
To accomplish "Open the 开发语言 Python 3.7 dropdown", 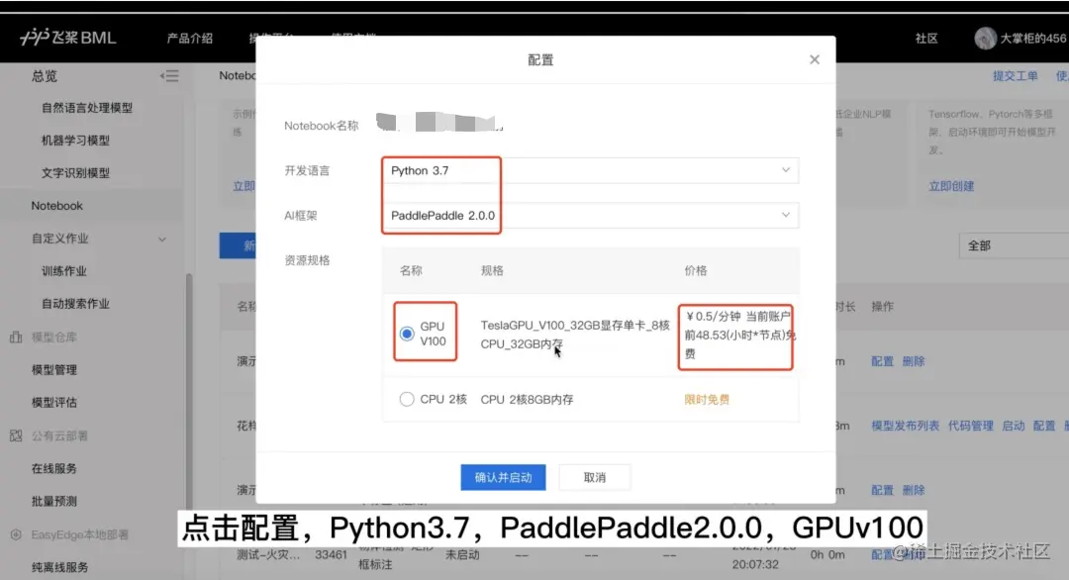I will (590, 170).
